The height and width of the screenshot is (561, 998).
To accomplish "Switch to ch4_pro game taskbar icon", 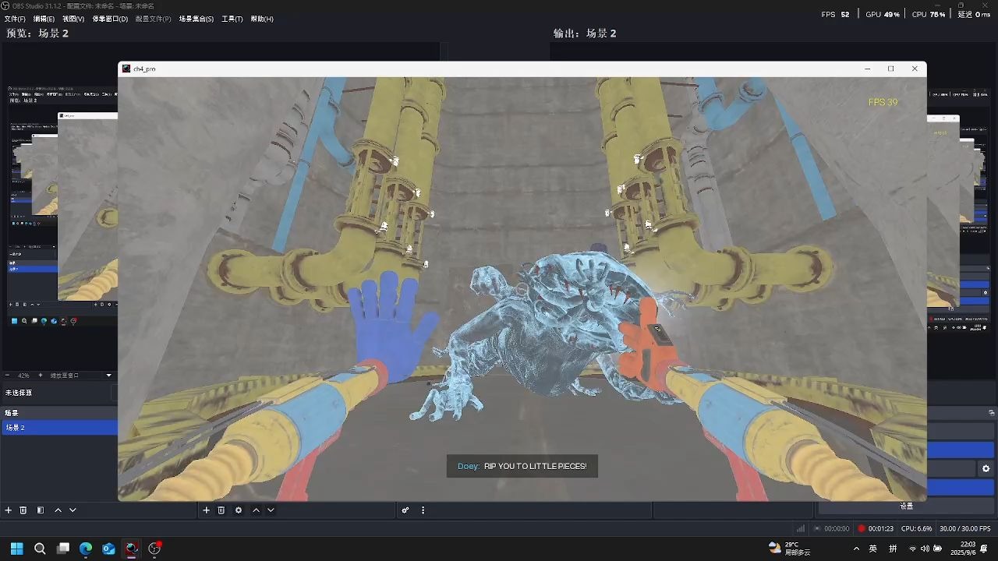I will [x=132, y=549].
